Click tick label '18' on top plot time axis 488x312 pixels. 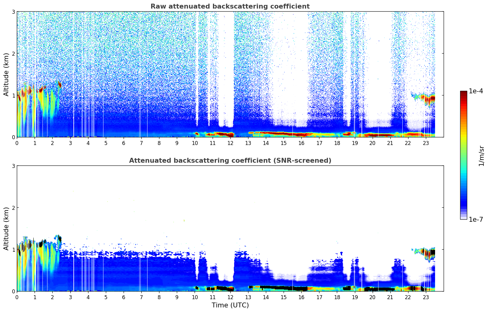pyautogui.click(x=337, y=143)
